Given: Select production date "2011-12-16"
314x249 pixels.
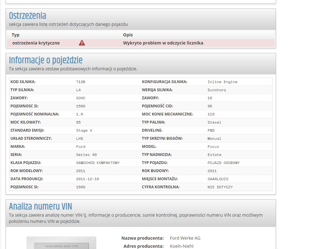Looking at the screenshot, I should [x=88, y=179].
